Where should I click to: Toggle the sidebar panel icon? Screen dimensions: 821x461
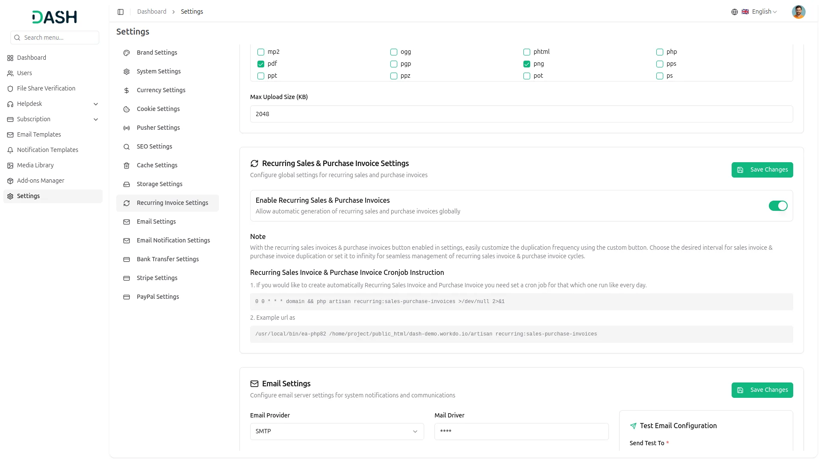(x=121, y=12)
